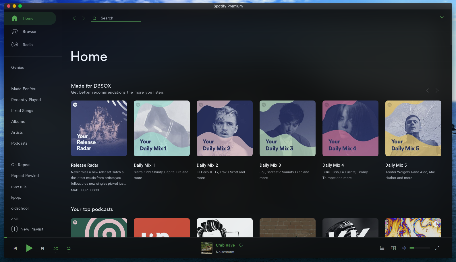Open the Daily Mix 5 cover
The height and width of the screenshot is (262, 456).
(x=413, y=128)
